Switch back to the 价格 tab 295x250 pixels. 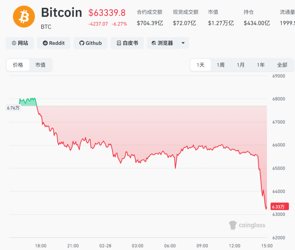coord(18,65)
